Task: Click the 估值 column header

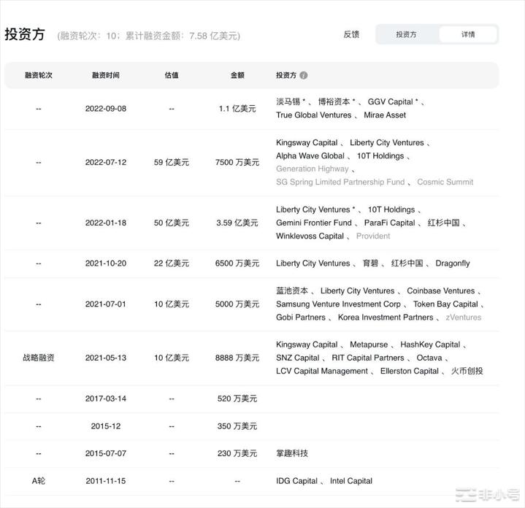Action: tap(172, 75)
